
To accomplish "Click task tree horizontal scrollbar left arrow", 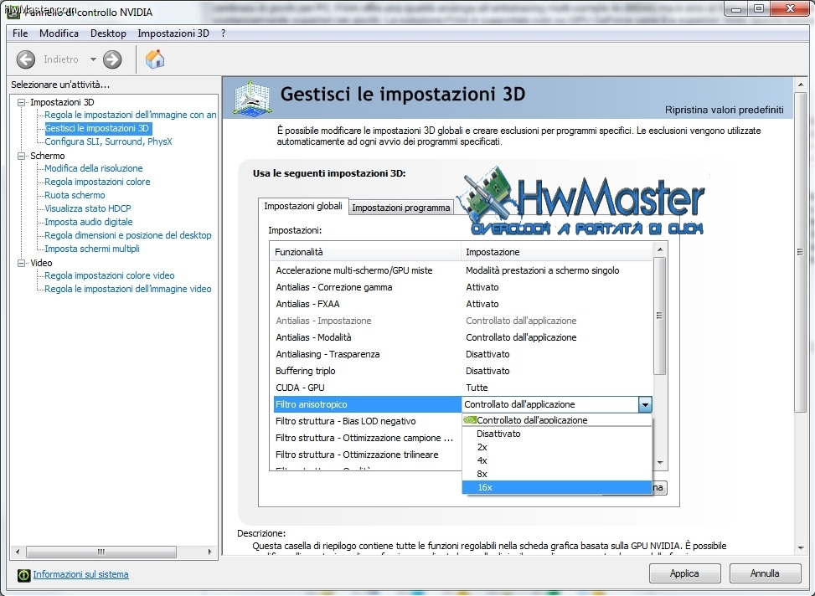I will 18,552.
